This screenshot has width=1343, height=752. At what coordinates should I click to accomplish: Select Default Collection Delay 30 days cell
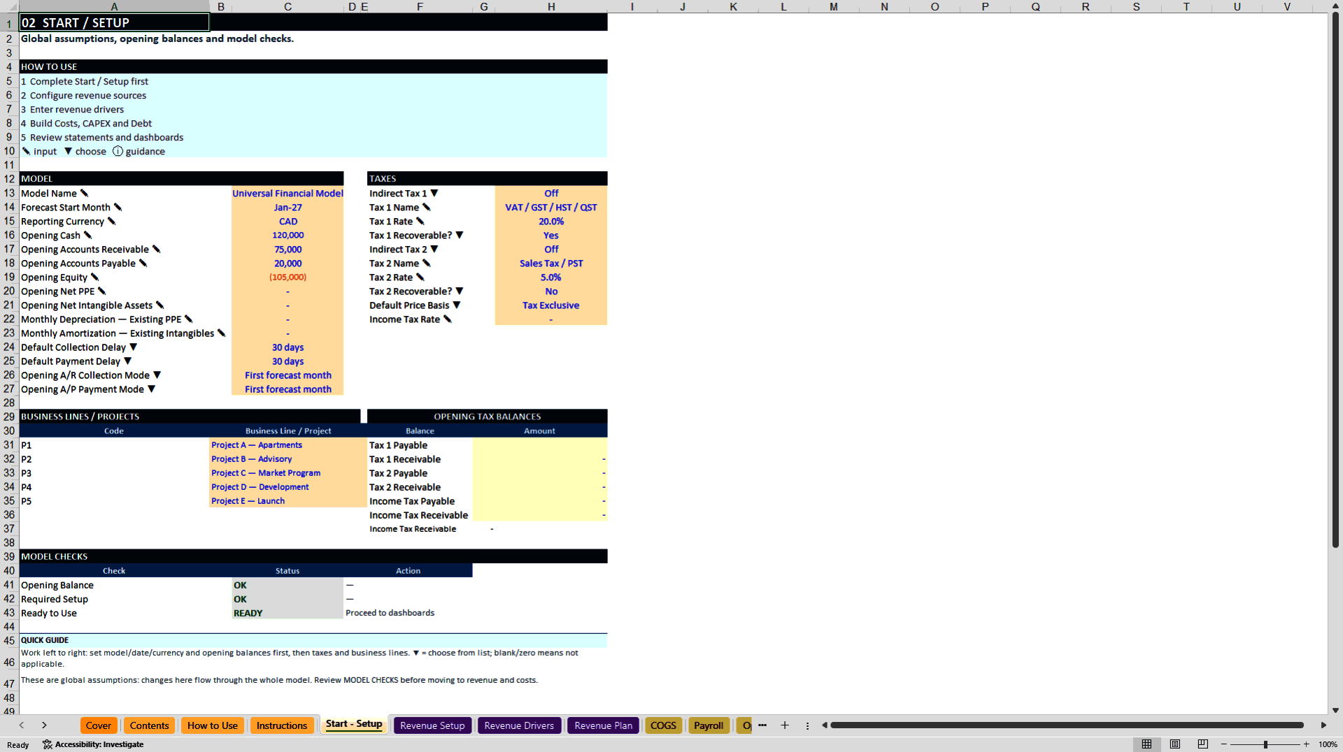click(x=287, y=347)
